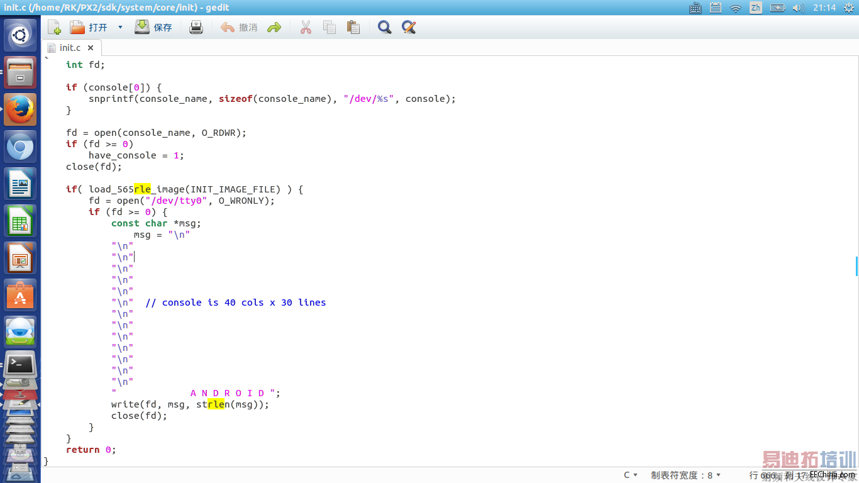Open the C language selector in status bar
Screen dimensions: 859x483
click(631, 475)
